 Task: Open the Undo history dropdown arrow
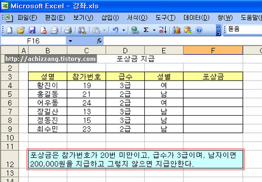click(x=124, y=30)
